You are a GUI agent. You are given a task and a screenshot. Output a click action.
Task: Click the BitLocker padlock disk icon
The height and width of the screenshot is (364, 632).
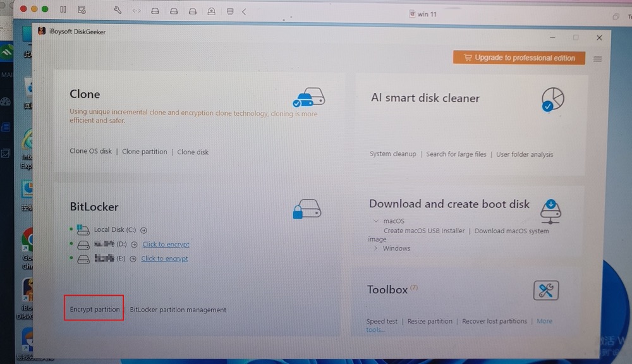point(307,209)
